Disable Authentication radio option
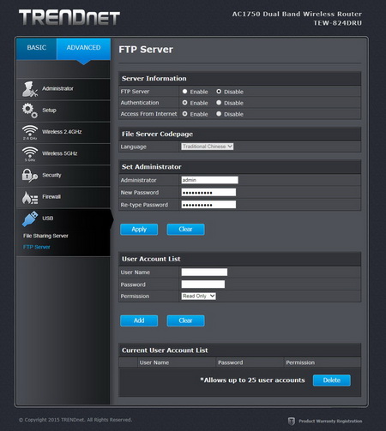The image size is (386, 431). click(219, 103)
